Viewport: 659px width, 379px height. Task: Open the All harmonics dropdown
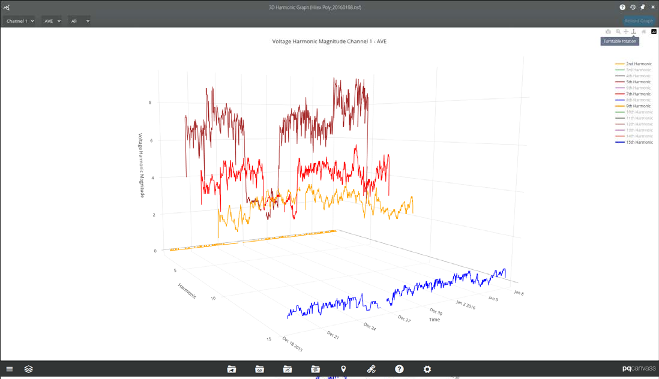[79, 20]
